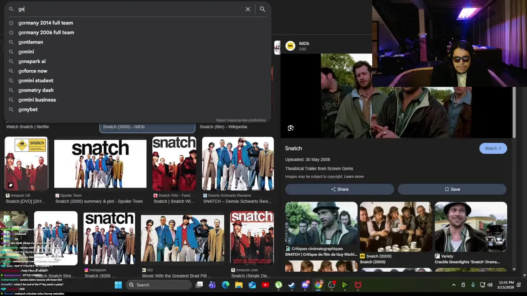Open the Windows Start menu
Screen dimensions: 527x296
tap(118, 285)
